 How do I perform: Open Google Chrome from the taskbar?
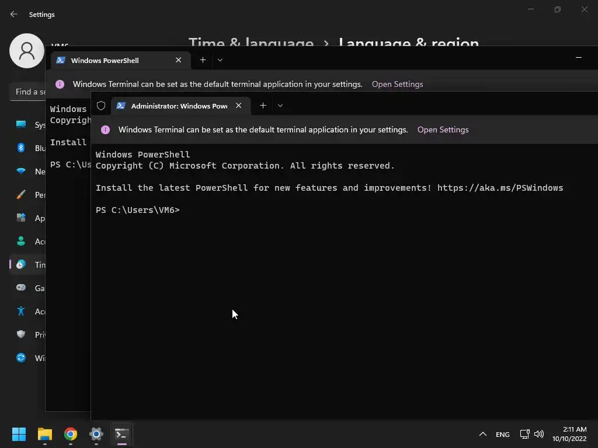click(71, 434)
